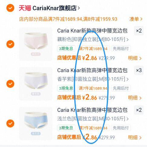The height and width of the screenshot is (147, 147).
Task: Deselect the light blue item checkbox
Action: tap(10, 123)
